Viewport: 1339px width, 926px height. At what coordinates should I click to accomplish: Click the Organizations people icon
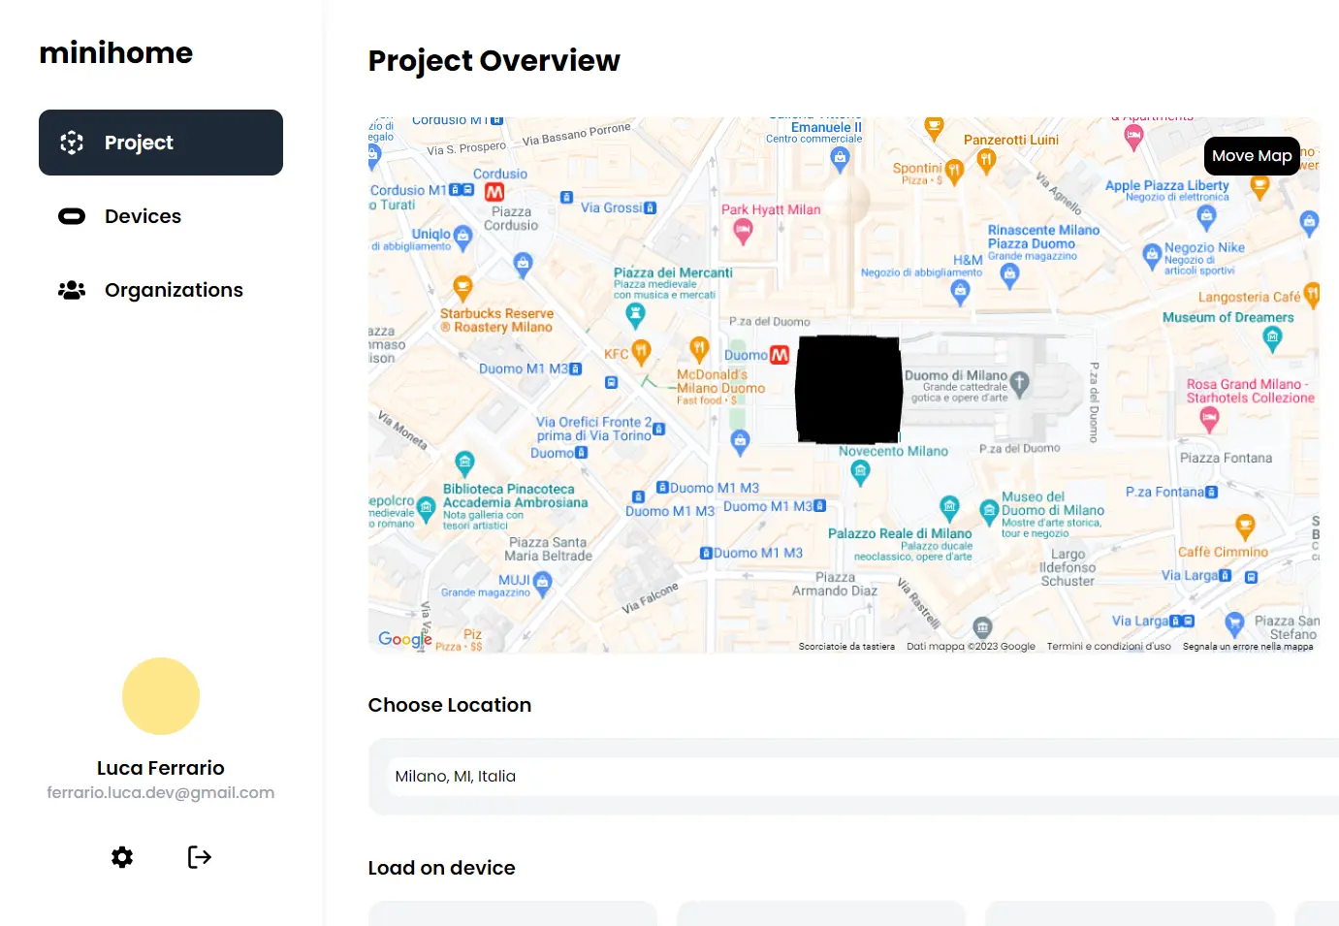pyautogui.click(x=72, y=290)
